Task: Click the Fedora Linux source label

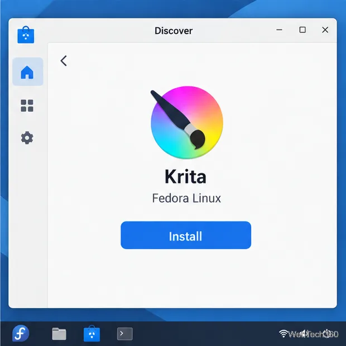Action: [186, 198]
